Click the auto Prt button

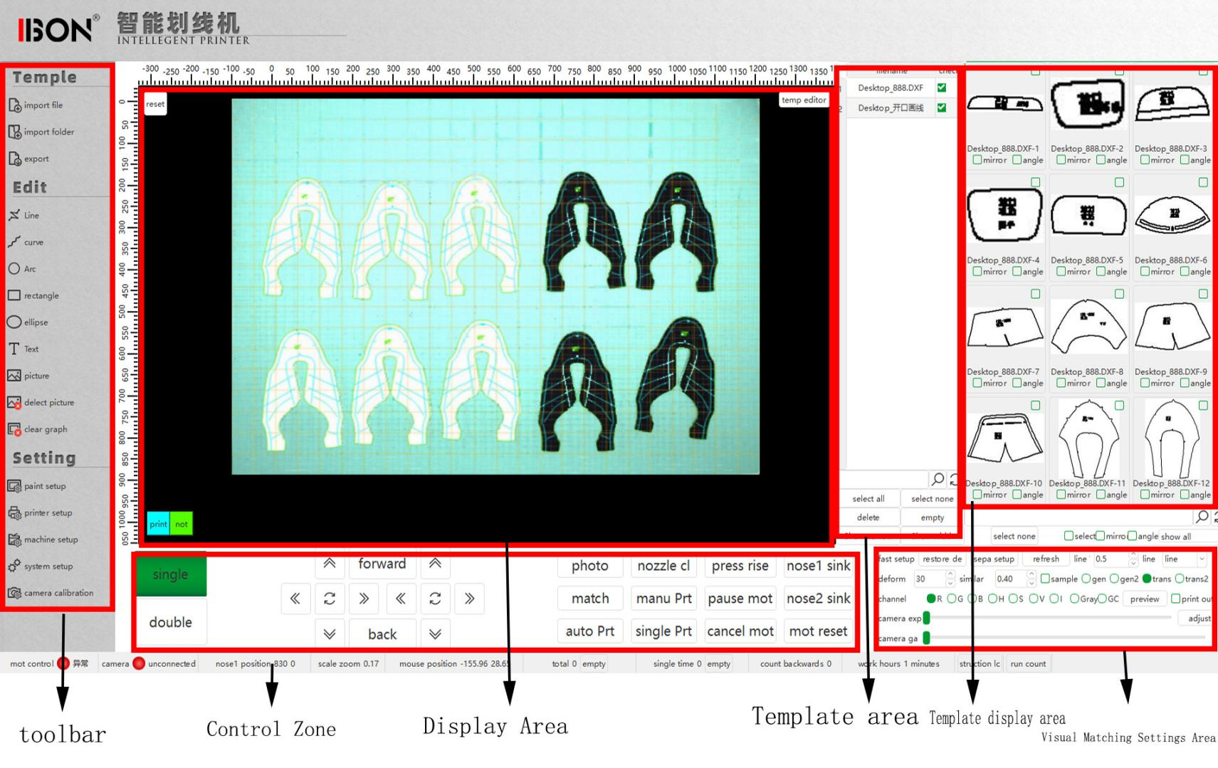pyautogui.click(x=590, y=631)
